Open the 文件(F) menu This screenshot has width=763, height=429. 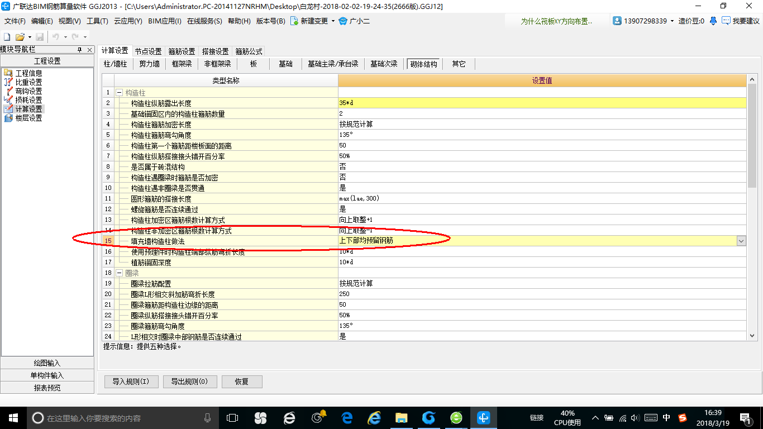[15, 21]
